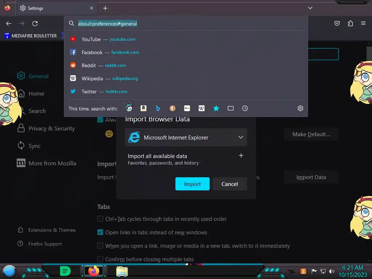Screen dimensions: 372x279
Task: Open File Explorer from taskbar
Action: coord(122,271)
